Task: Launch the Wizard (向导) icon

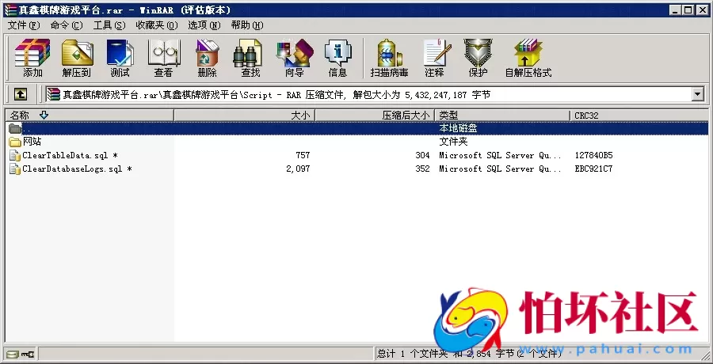Action: pyautogui.click(x=294, y=59)
